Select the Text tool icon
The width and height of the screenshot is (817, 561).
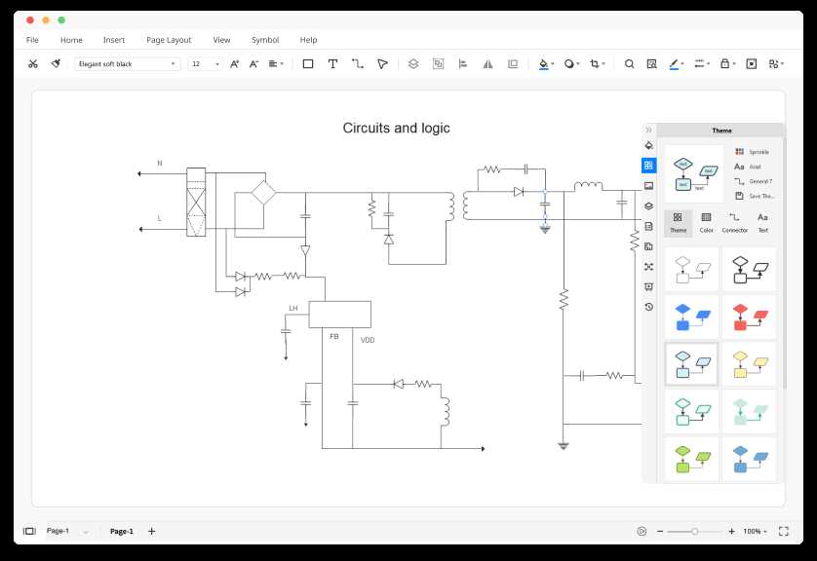pos(332,64)
